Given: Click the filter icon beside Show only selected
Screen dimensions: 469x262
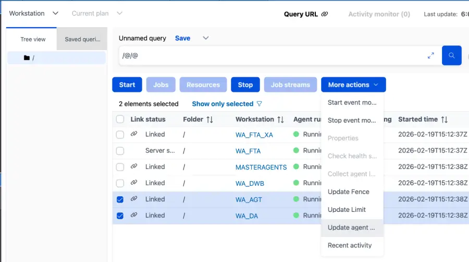Looking at the screenshot, I should [x=260, y=104].
